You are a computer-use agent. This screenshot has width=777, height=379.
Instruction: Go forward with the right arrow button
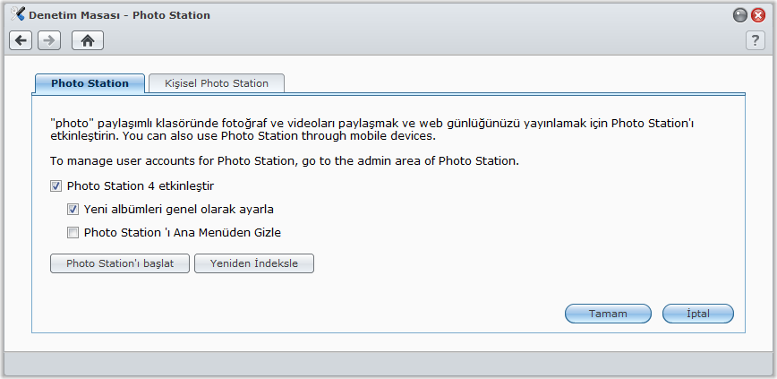coord(49,40)
